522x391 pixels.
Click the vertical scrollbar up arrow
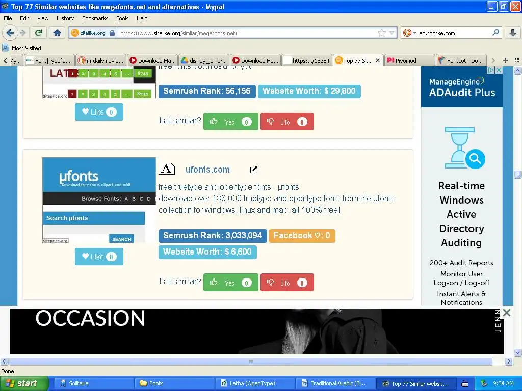coord(517,70)
